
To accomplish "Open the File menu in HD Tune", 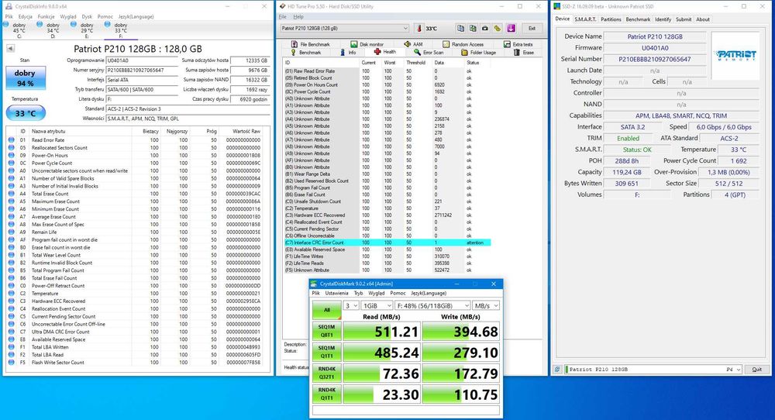I will point(283,16).
